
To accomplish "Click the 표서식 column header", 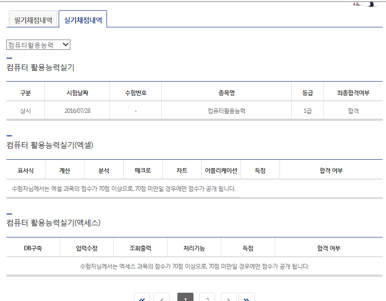I will coord(25,171).
